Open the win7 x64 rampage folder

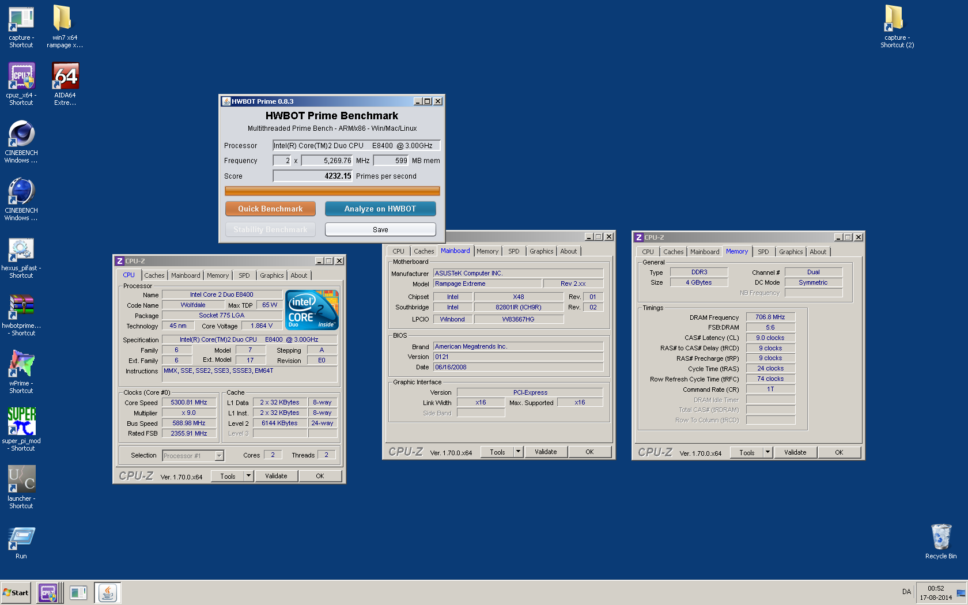pos(62,18)
